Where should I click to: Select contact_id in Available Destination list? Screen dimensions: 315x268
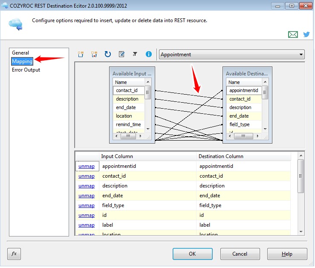coord(244,99)
